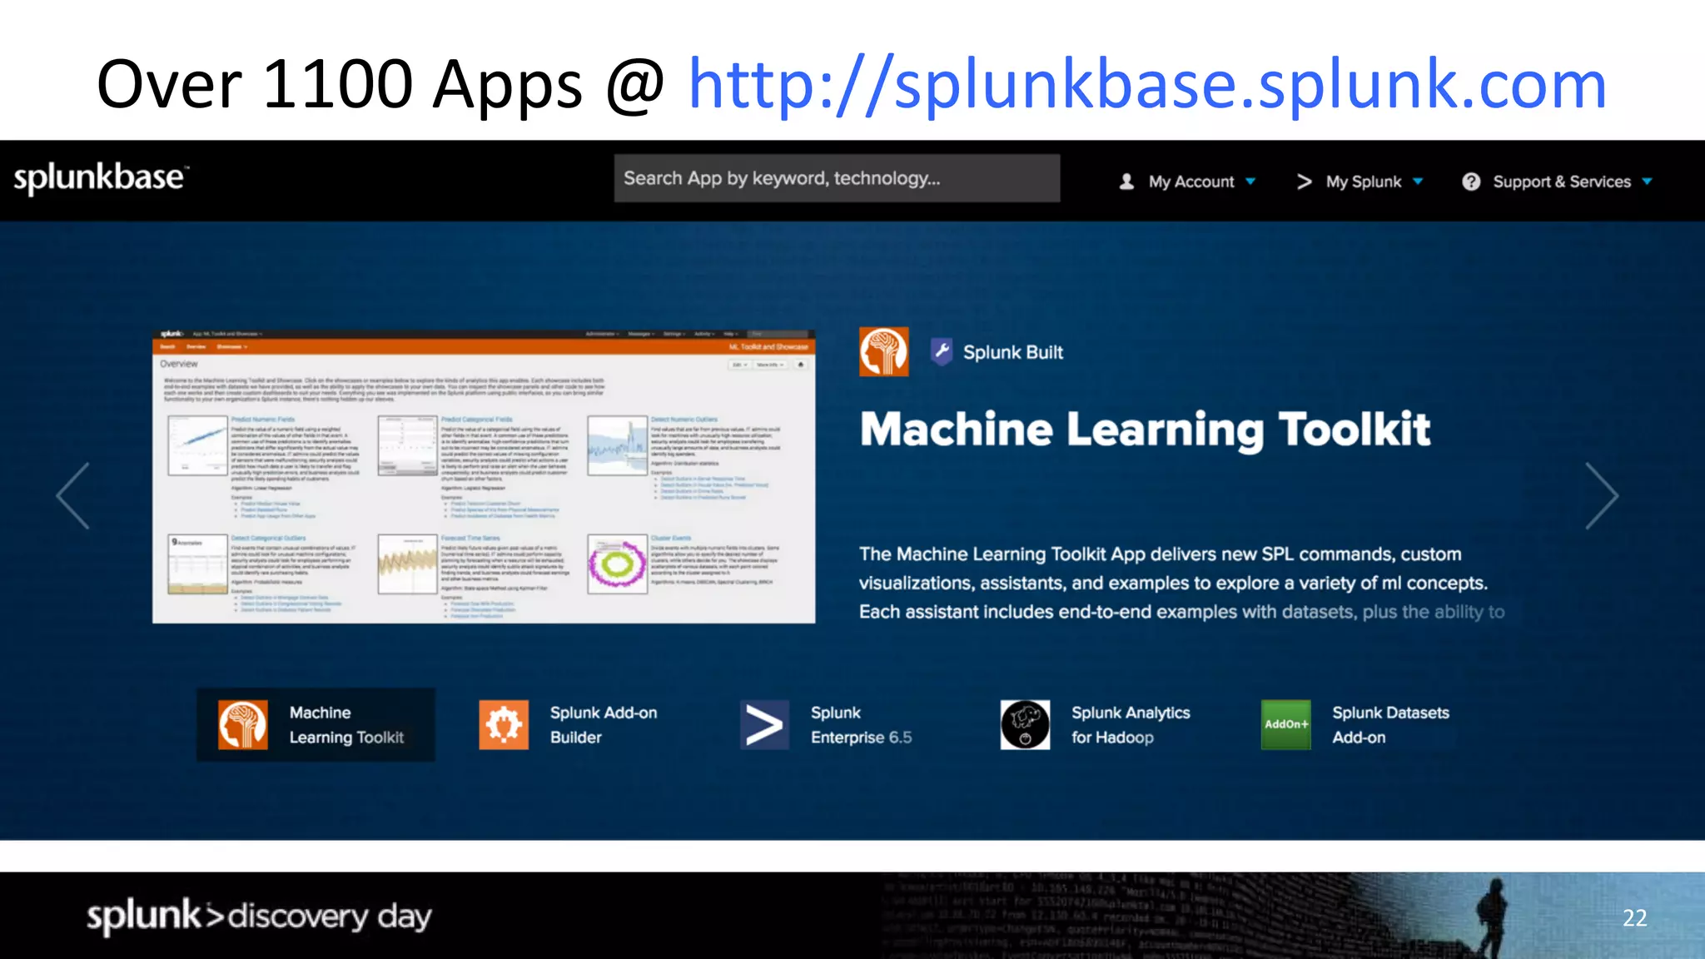
Task: Click the My Splunk chevron icon
Action: pos(1304,181)
